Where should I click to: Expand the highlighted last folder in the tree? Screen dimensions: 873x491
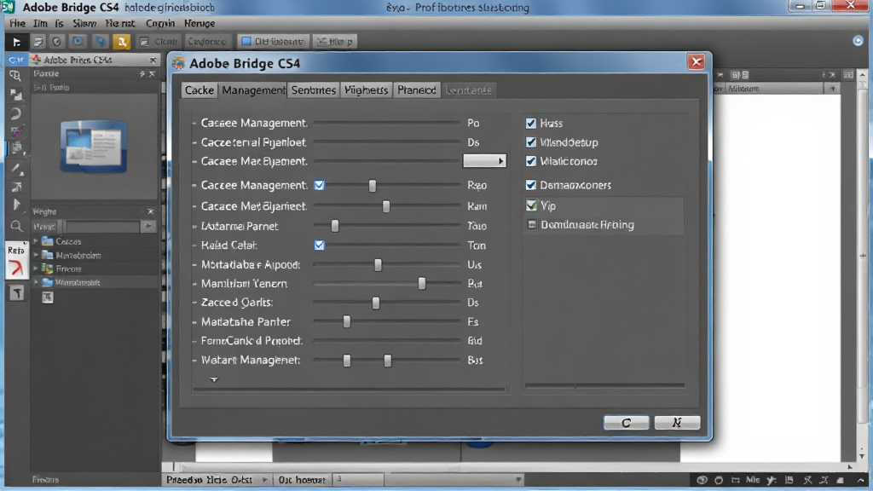(36, 282)
